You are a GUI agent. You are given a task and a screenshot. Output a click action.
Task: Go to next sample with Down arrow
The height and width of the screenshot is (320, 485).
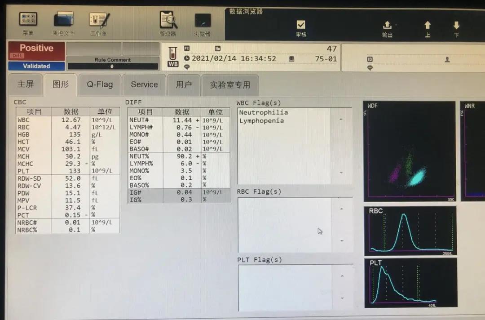(x=456, y=25)
